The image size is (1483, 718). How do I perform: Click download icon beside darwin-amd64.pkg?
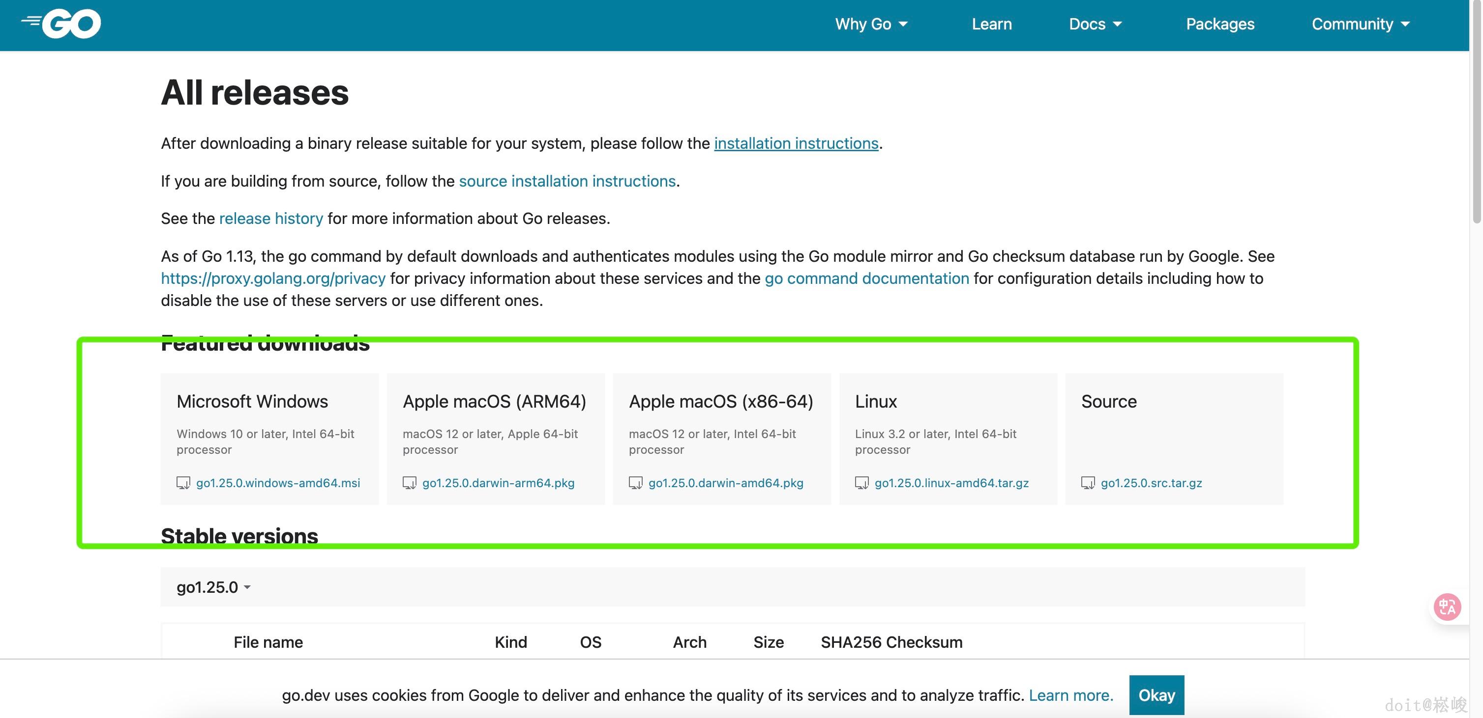(636, 483)
